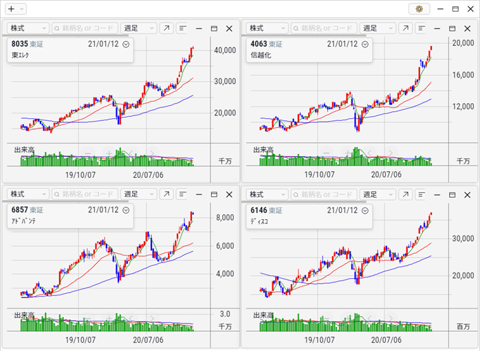Click the horizontal scrollbar under 6146 toolbar

[304, 202]
